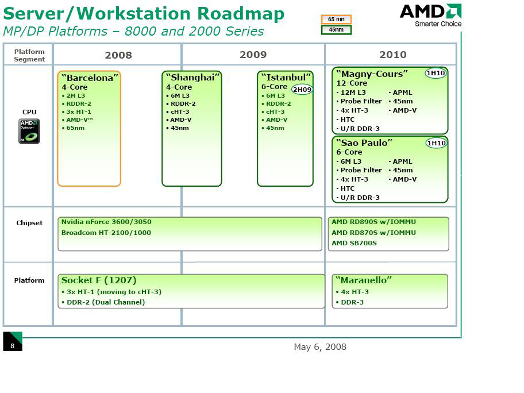Viewport: 524px width, 393px height.
Task: Click "4x HT-3" in the Maranello box
Action: click(355, 292)
